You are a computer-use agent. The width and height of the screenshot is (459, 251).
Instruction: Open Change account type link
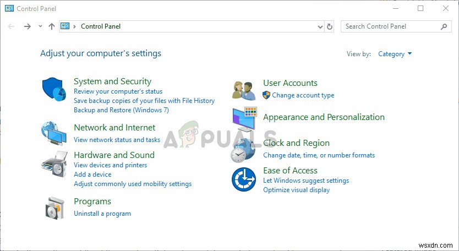point(303,95)
